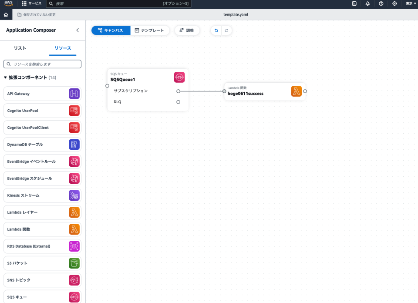Viewport: 418px width, 303px height.
Task: Select the DynamoDB テーブル resource icon
Action: (x=74, y=144)
